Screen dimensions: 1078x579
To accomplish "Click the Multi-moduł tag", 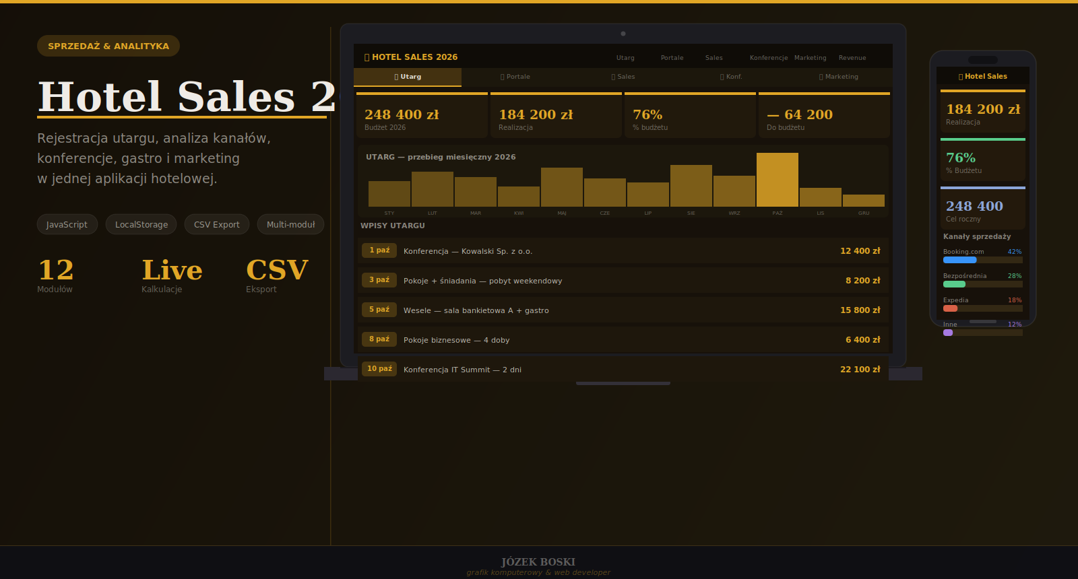I will 290,224.
